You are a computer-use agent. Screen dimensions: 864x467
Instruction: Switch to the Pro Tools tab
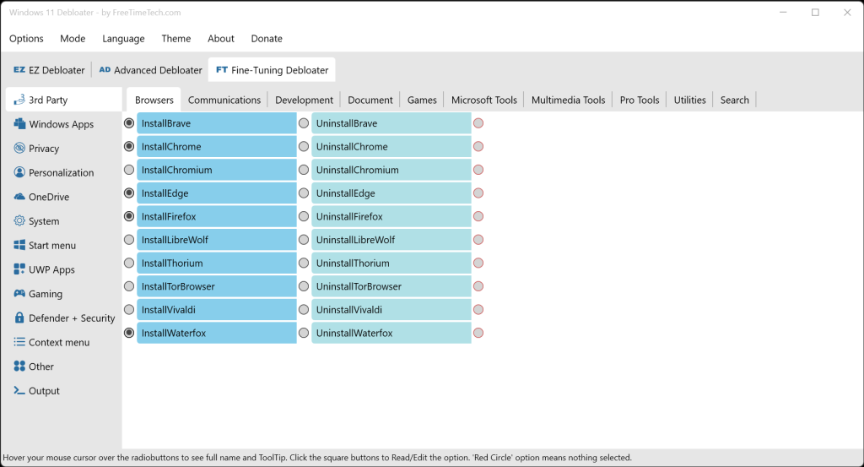640,100
